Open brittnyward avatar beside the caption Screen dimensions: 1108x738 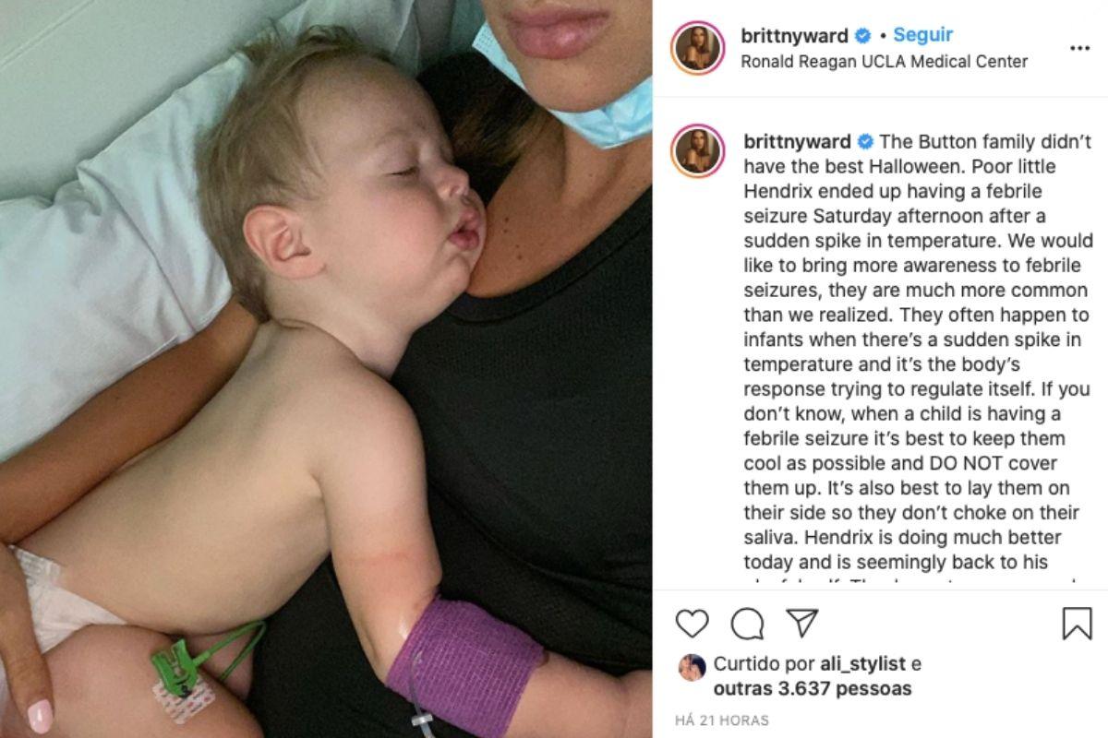(x=698, y=152)
